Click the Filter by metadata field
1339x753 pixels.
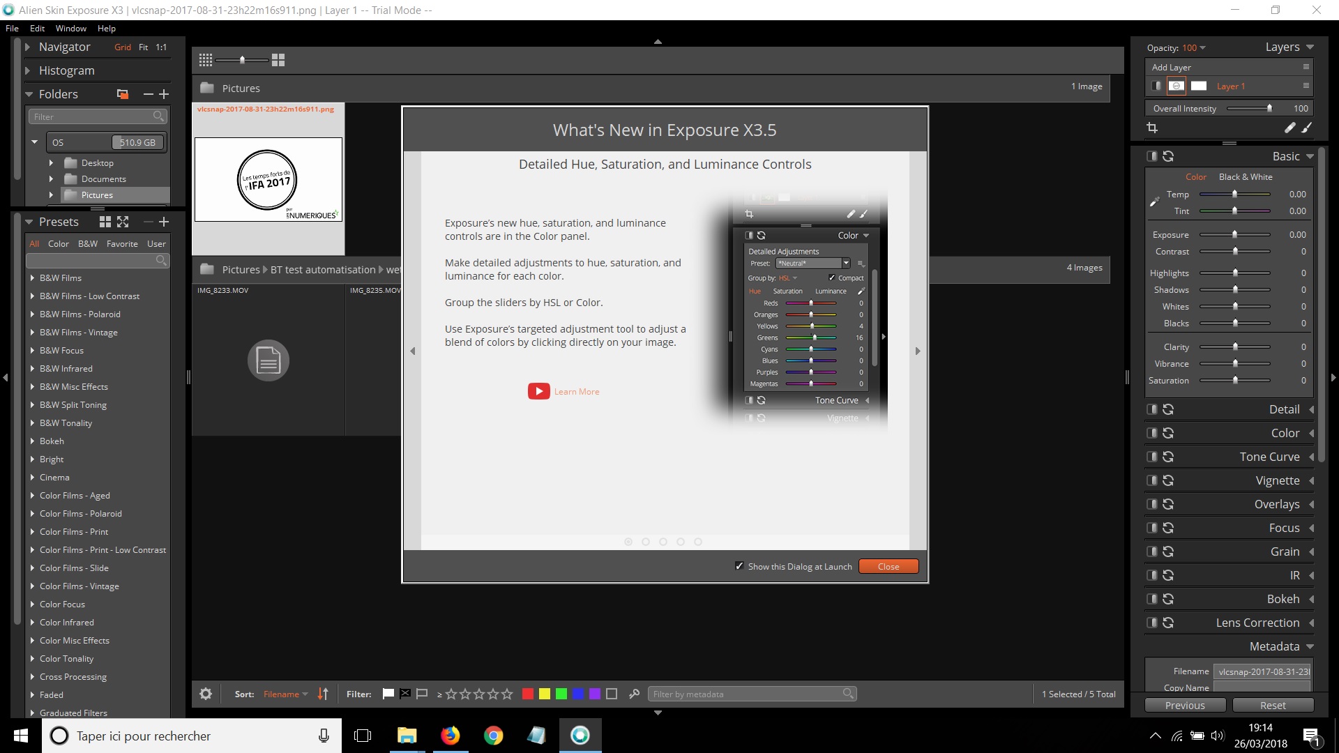pyautogui.click(x=746, y=694)
